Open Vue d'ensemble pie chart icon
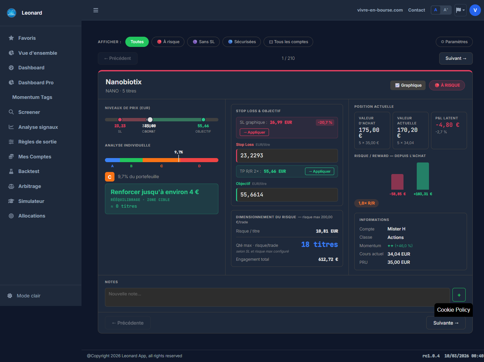 click(x=11, y=53)
